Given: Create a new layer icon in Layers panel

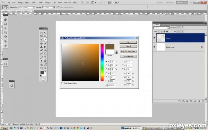Looking at the screenshot, I should [x=199, y=101].
